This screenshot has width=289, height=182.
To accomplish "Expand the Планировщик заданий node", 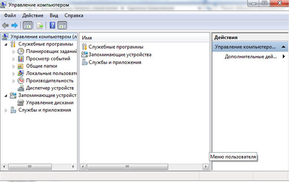I will pyautogui.click(x=13, y=52).
